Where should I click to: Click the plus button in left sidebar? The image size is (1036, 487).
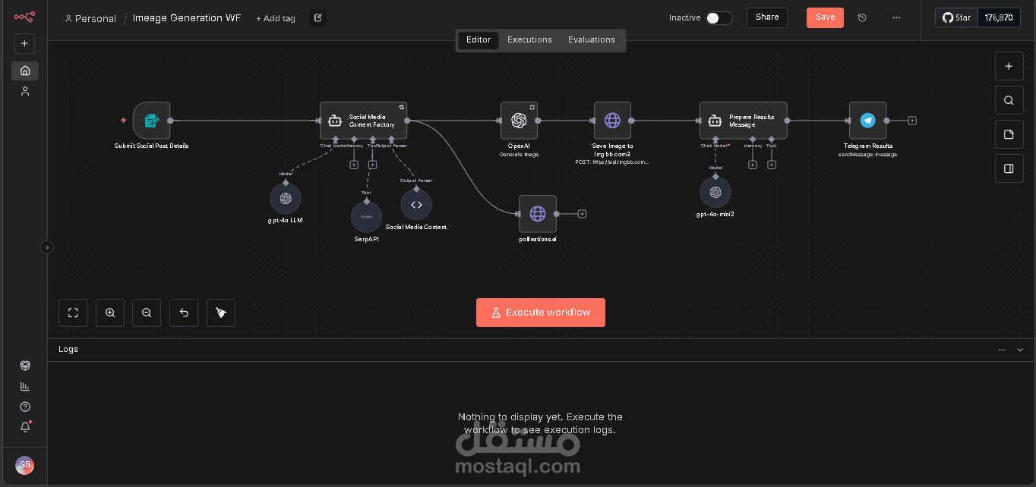[x=24, y=44]
